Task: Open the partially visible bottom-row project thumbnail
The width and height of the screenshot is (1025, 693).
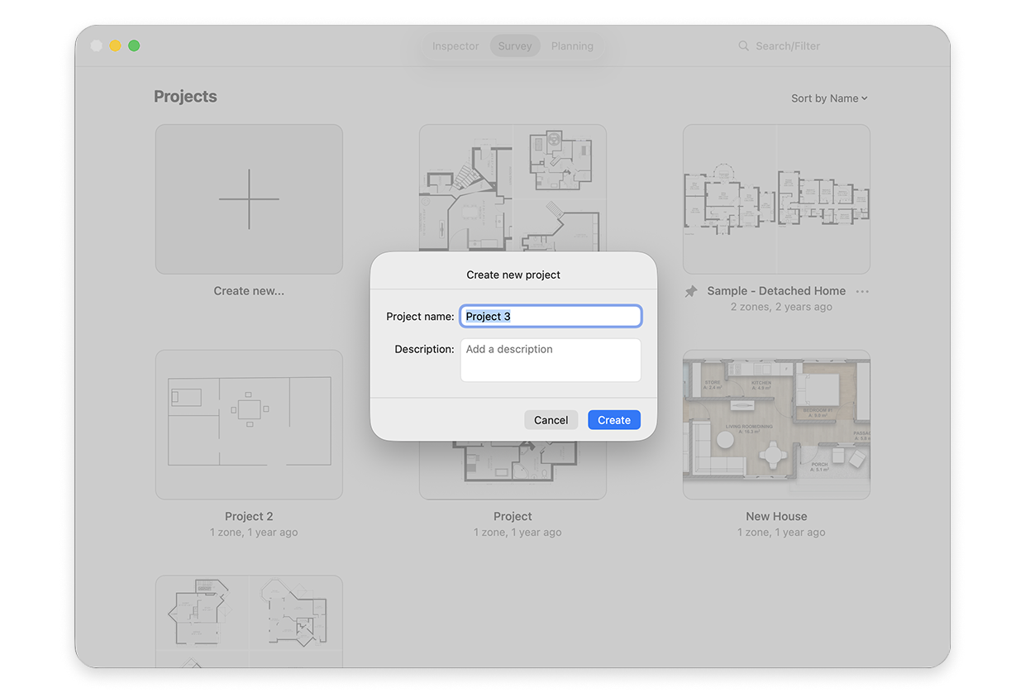Action: (x=249, y=621)
